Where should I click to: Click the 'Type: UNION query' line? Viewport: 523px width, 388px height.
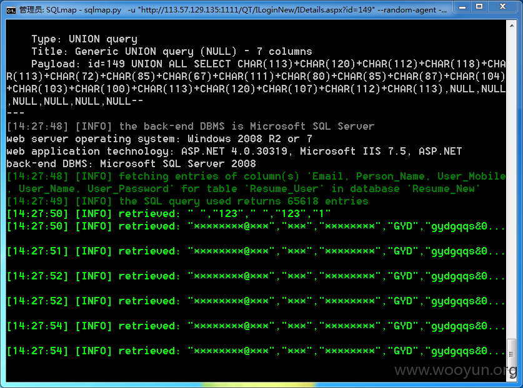tap(84, 39)
